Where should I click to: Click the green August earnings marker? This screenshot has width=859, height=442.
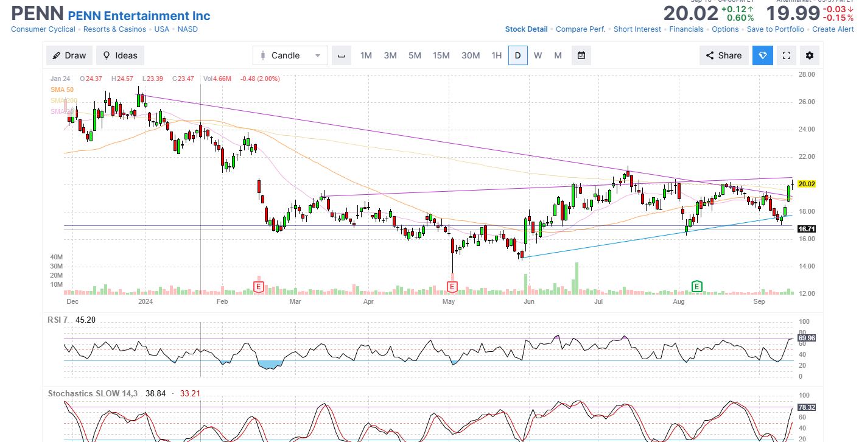pos(696,286)
